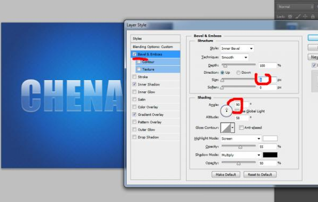Click the white Highlight Mode color swatch
Image resolution: width=318 pixels, height=202 pixels.
click(x=270, y=138)
